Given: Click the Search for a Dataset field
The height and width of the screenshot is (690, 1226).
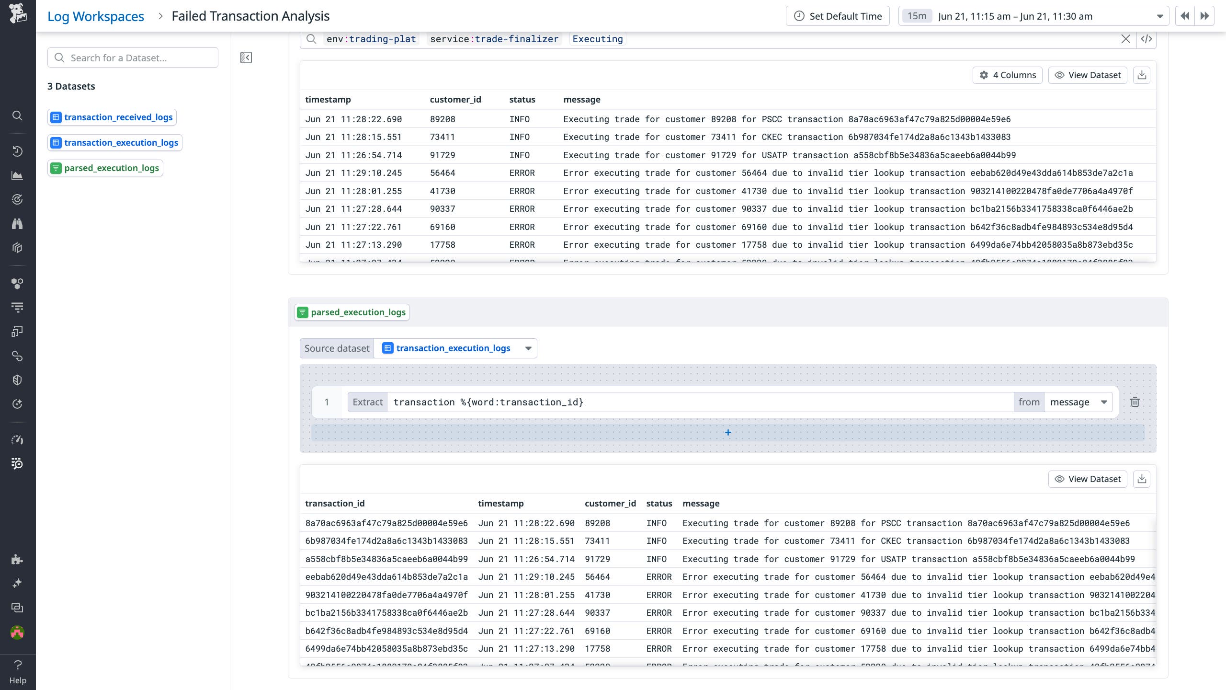Looking at the screenshot, I should 133,57.
